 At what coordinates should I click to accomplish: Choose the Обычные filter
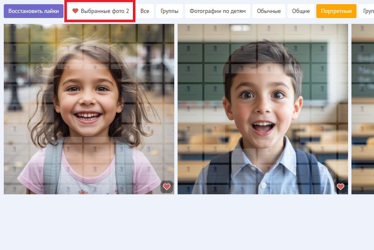click(x=269, y=11)
